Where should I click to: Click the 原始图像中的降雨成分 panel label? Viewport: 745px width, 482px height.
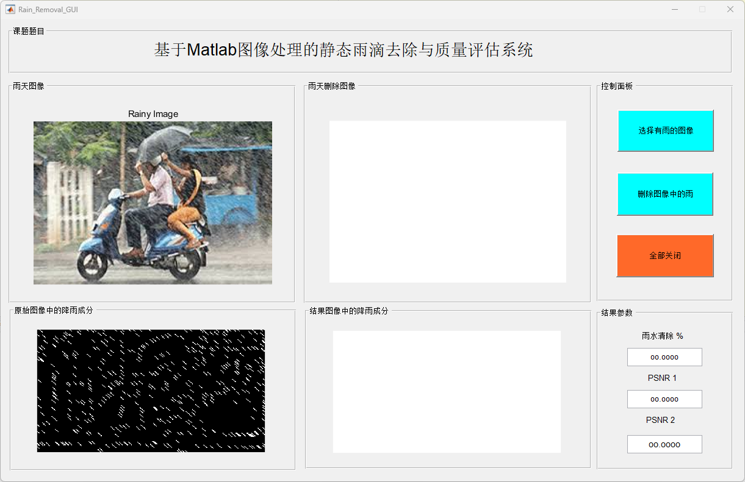click(x=54, y=310)
